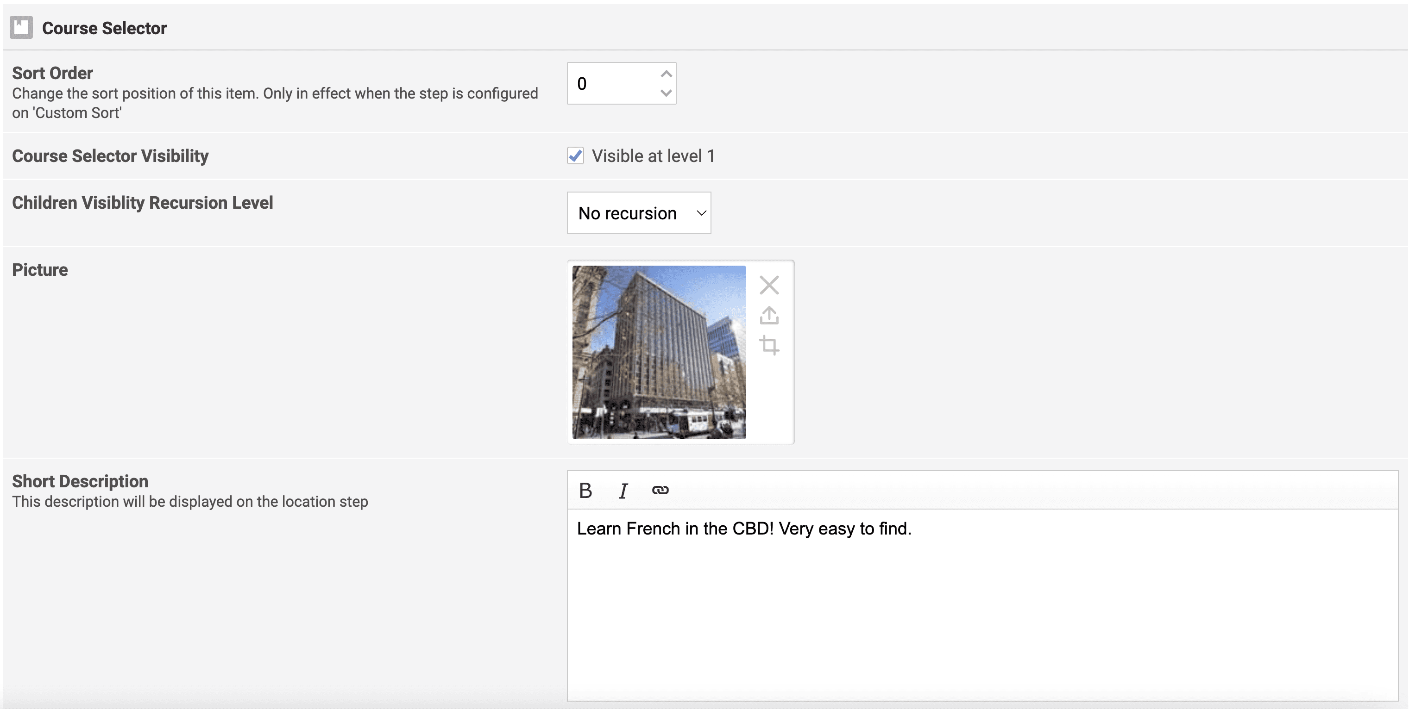Image resolution: width=1409 pixels, height=709 pixels.
Task: Click into the Sort Order number field
Action: click(622, 83)
